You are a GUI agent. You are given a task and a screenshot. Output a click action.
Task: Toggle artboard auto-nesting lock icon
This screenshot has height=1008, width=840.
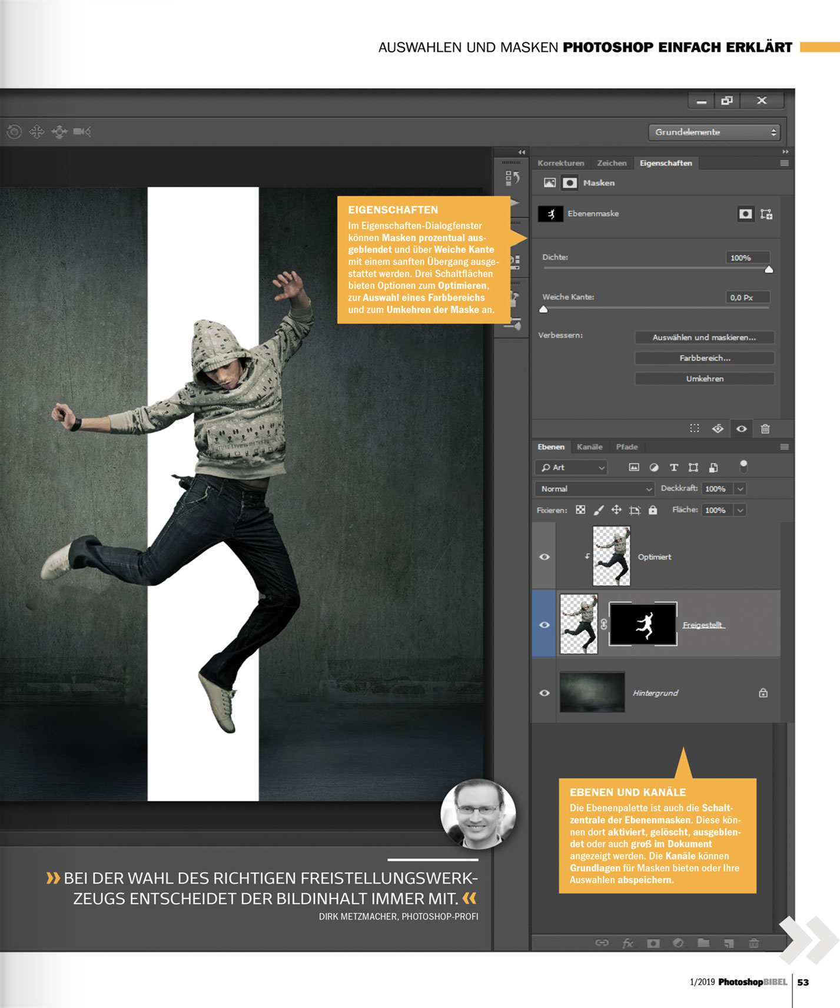click(635, 510)
